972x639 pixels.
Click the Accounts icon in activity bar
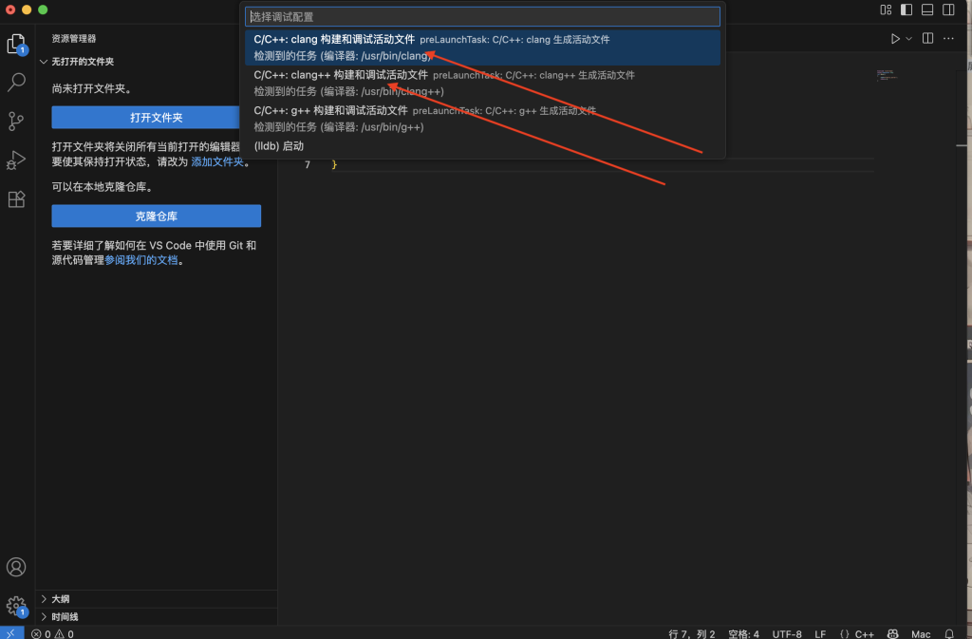(x=16, y=568)
